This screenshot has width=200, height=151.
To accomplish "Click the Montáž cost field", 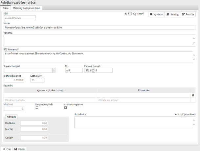I will [34, 129].
